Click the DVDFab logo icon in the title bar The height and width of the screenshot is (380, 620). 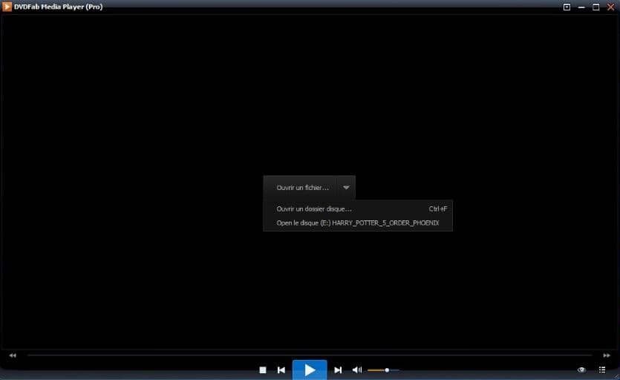coord(7,7)
